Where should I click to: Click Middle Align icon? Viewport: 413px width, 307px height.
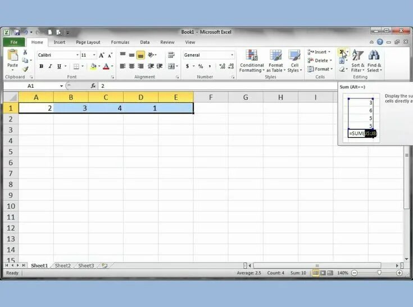click(x=131, y=55)
